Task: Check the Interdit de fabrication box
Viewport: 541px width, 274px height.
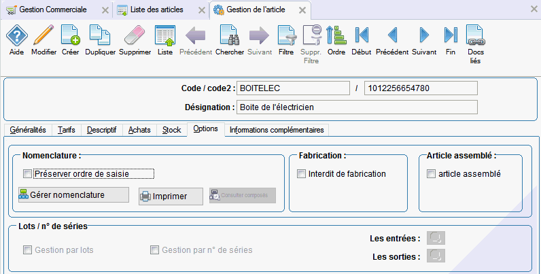Action: [x=302, y=174]
